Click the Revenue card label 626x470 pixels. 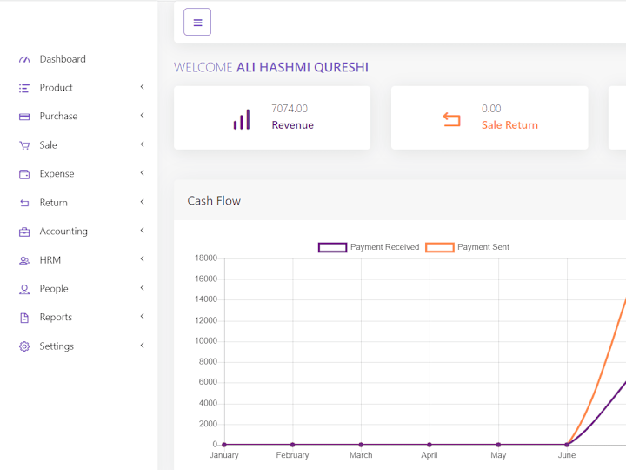pos(293,125)
